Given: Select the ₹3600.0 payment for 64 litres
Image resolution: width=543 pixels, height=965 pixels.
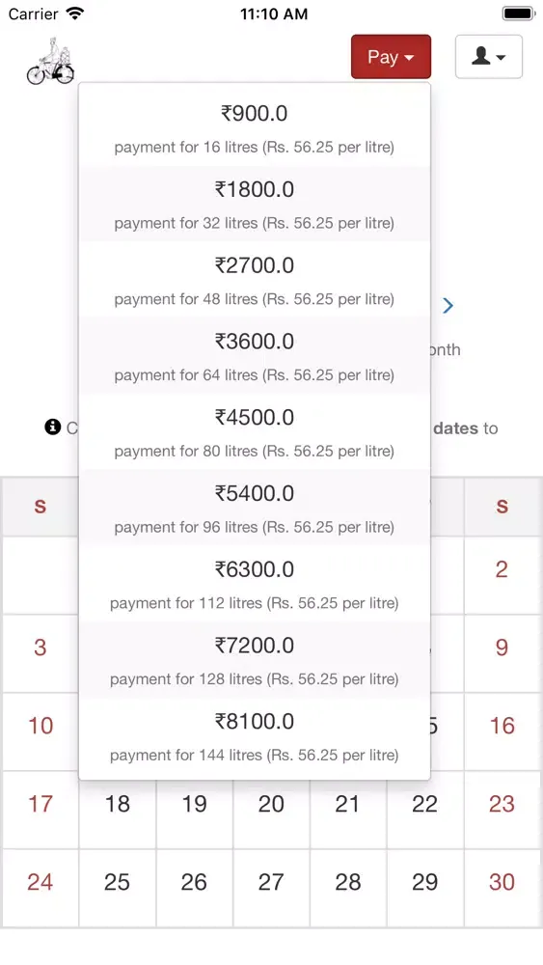Looking at the screenshot, I should tap(255, 356).
